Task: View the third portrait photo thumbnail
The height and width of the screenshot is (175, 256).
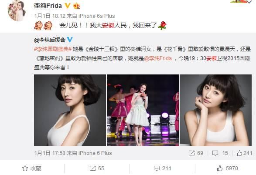Action: coord(215,110)
